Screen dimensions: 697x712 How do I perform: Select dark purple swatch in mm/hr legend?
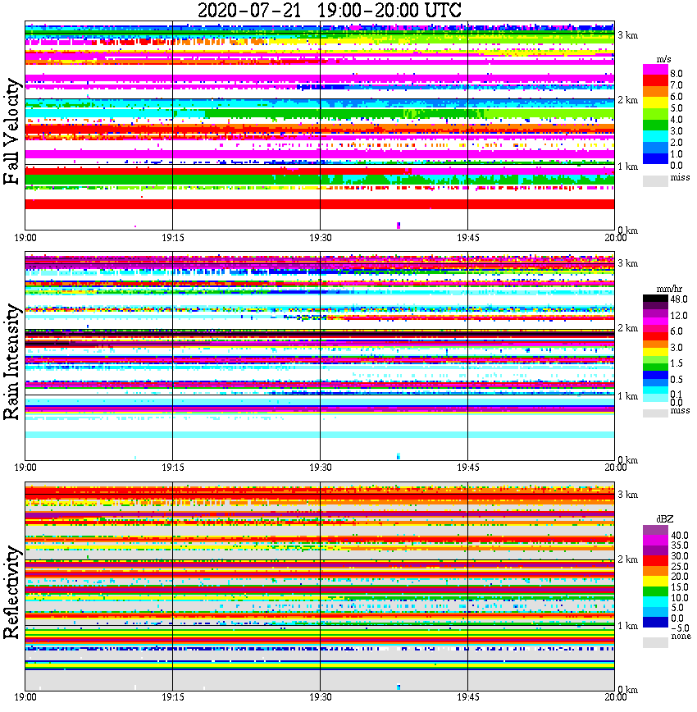coord(656,306)
